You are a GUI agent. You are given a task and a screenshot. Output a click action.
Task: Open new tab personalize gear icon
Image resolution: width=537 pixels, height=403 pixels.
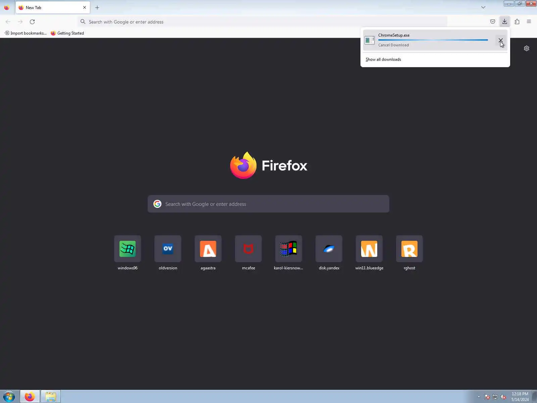pyautogui.click(x=527, y=48)
